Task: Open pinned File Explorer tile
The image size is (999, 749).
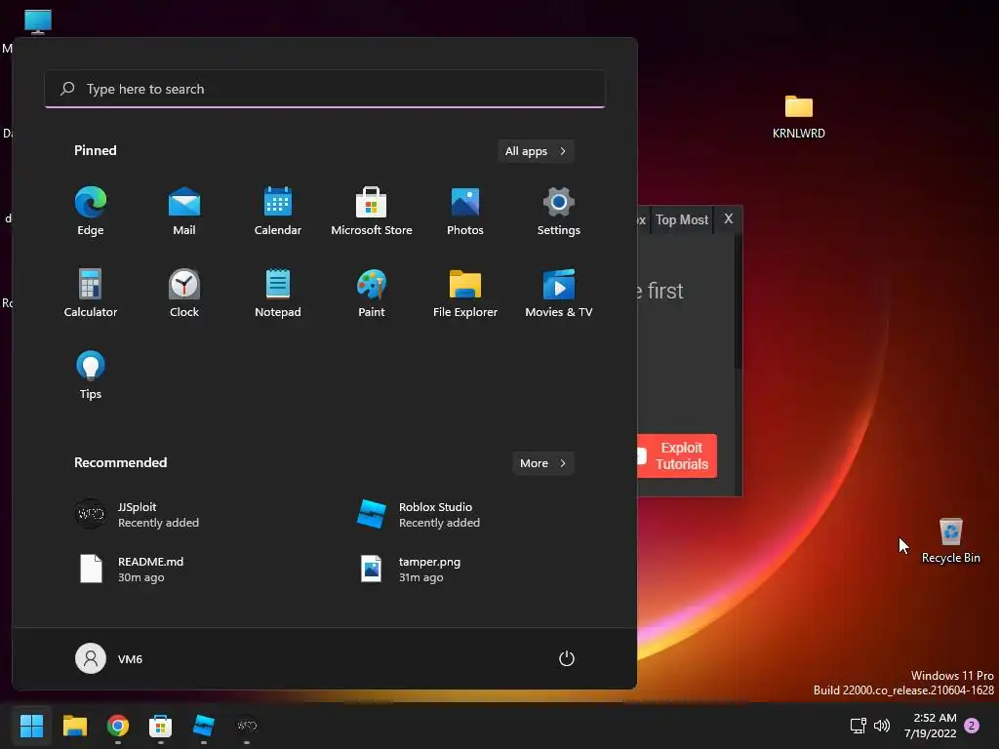Action: pyautogui.click(x=465, y=293)
